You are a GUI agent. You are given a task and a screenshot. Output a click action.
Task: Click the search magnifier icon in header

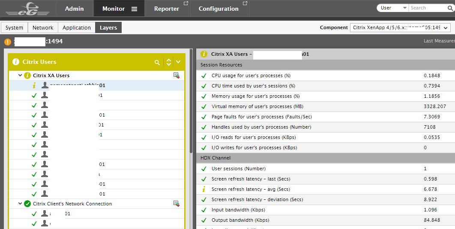450,8
